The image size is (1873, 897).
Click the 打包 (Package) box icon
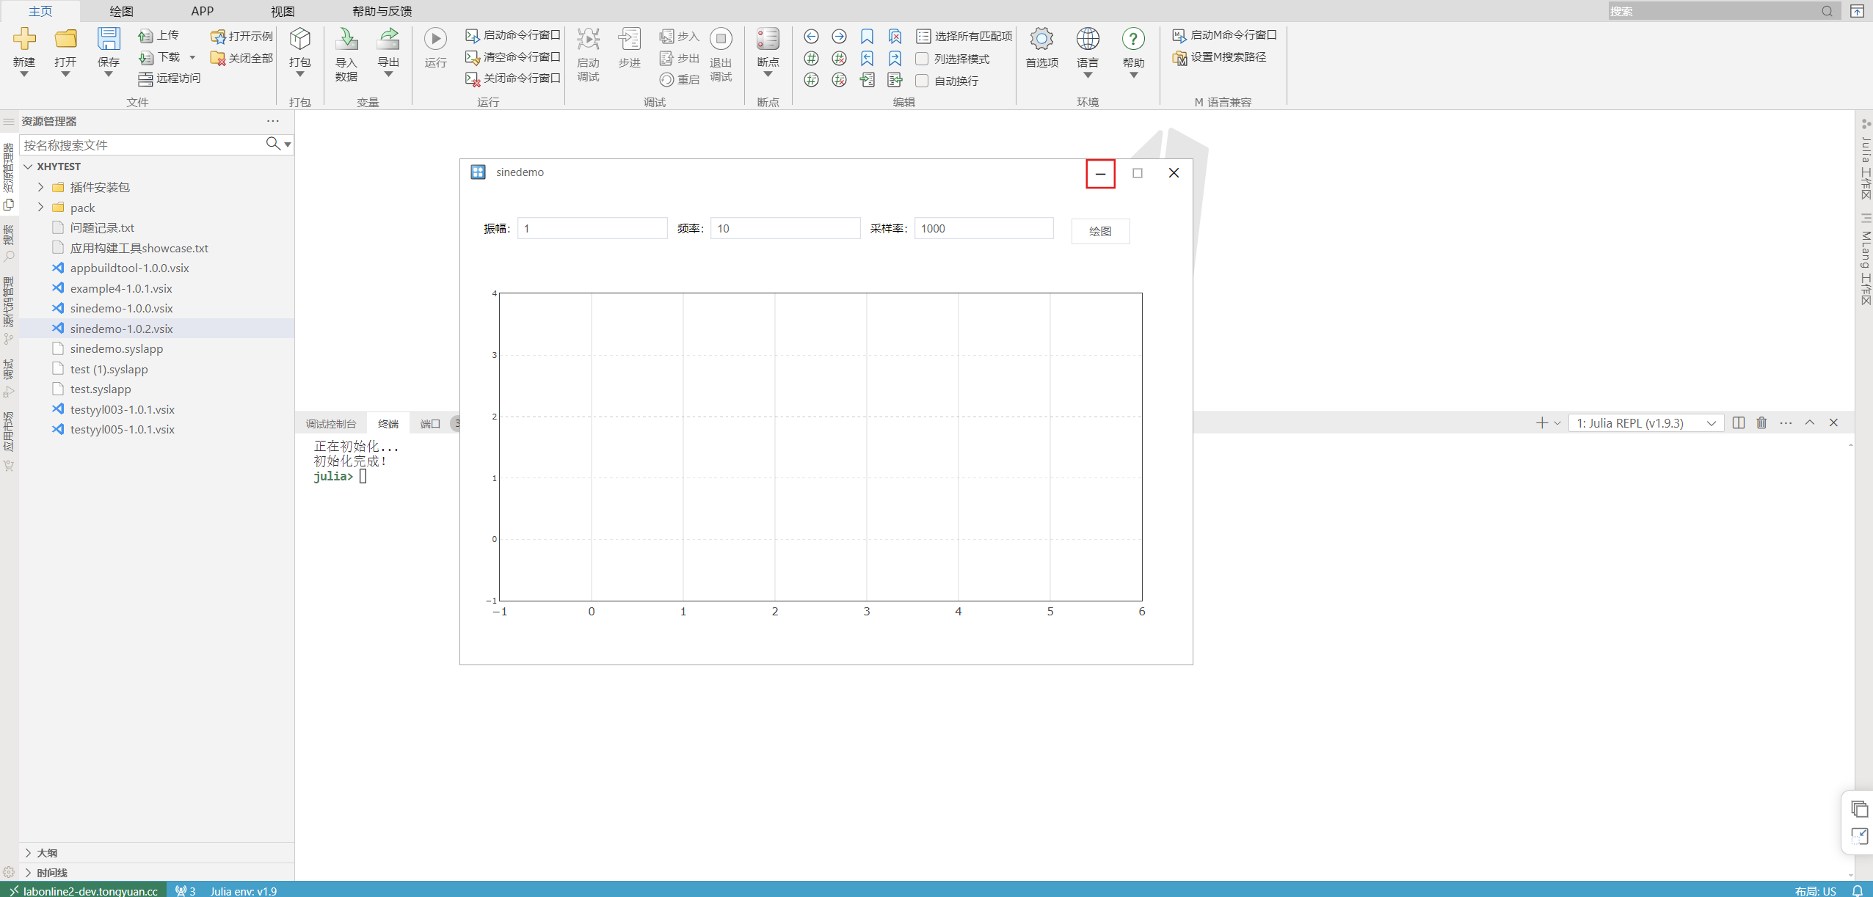[299, 40]
